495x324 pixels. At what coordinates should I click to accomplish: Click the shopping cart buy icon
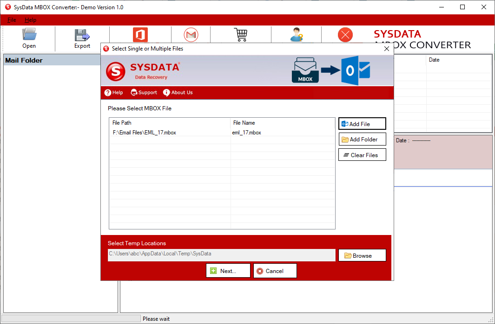click(241, 35)
